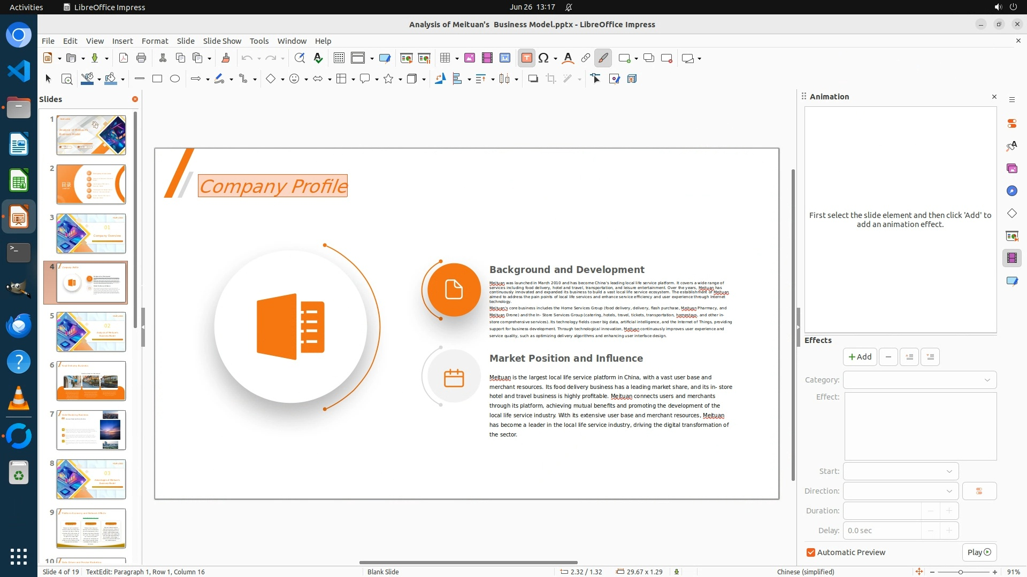Viewport: 1027px width, 577px height.
Task: Click the Insert Hyperlink toolbar icon
Action: tap(586, 58)
